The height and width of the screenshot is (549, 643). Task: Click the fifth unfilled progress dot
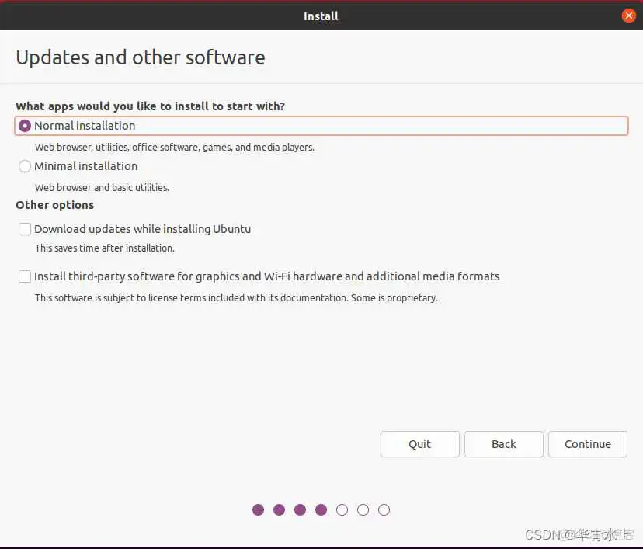(342, 509)
